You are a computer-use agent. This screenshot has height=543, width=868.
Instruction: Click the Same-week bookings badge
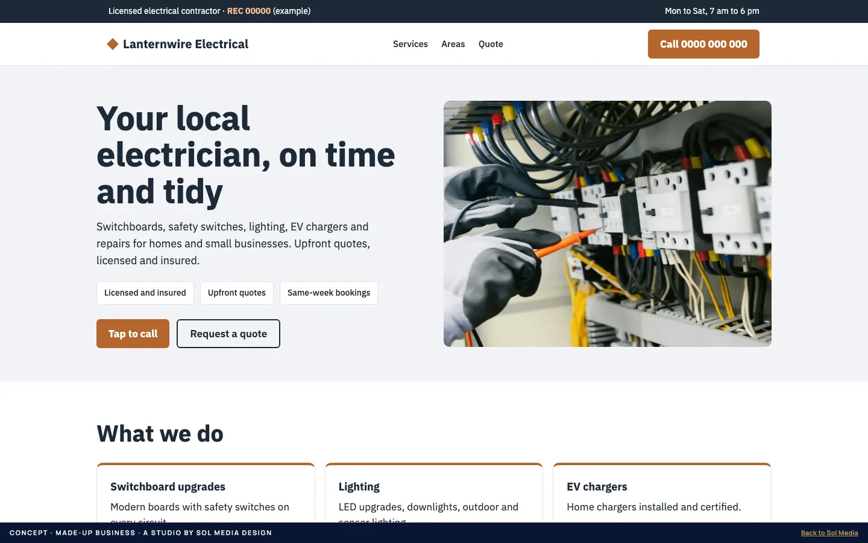pos(329,293)
